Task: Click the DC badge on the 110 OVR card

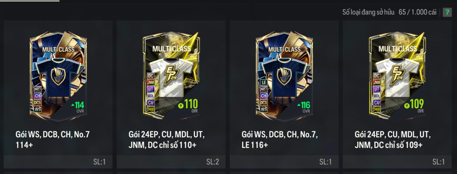Action: (151, 75)
